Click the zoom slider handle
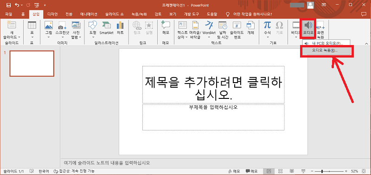 (322, 171)
